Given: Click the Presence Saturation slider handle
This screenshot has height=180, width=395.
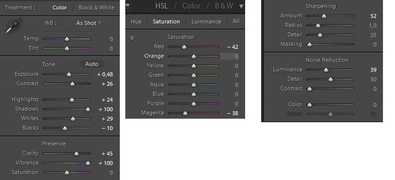Looking at the screenshot, I should pyautogui.click(x=67, y=173).
